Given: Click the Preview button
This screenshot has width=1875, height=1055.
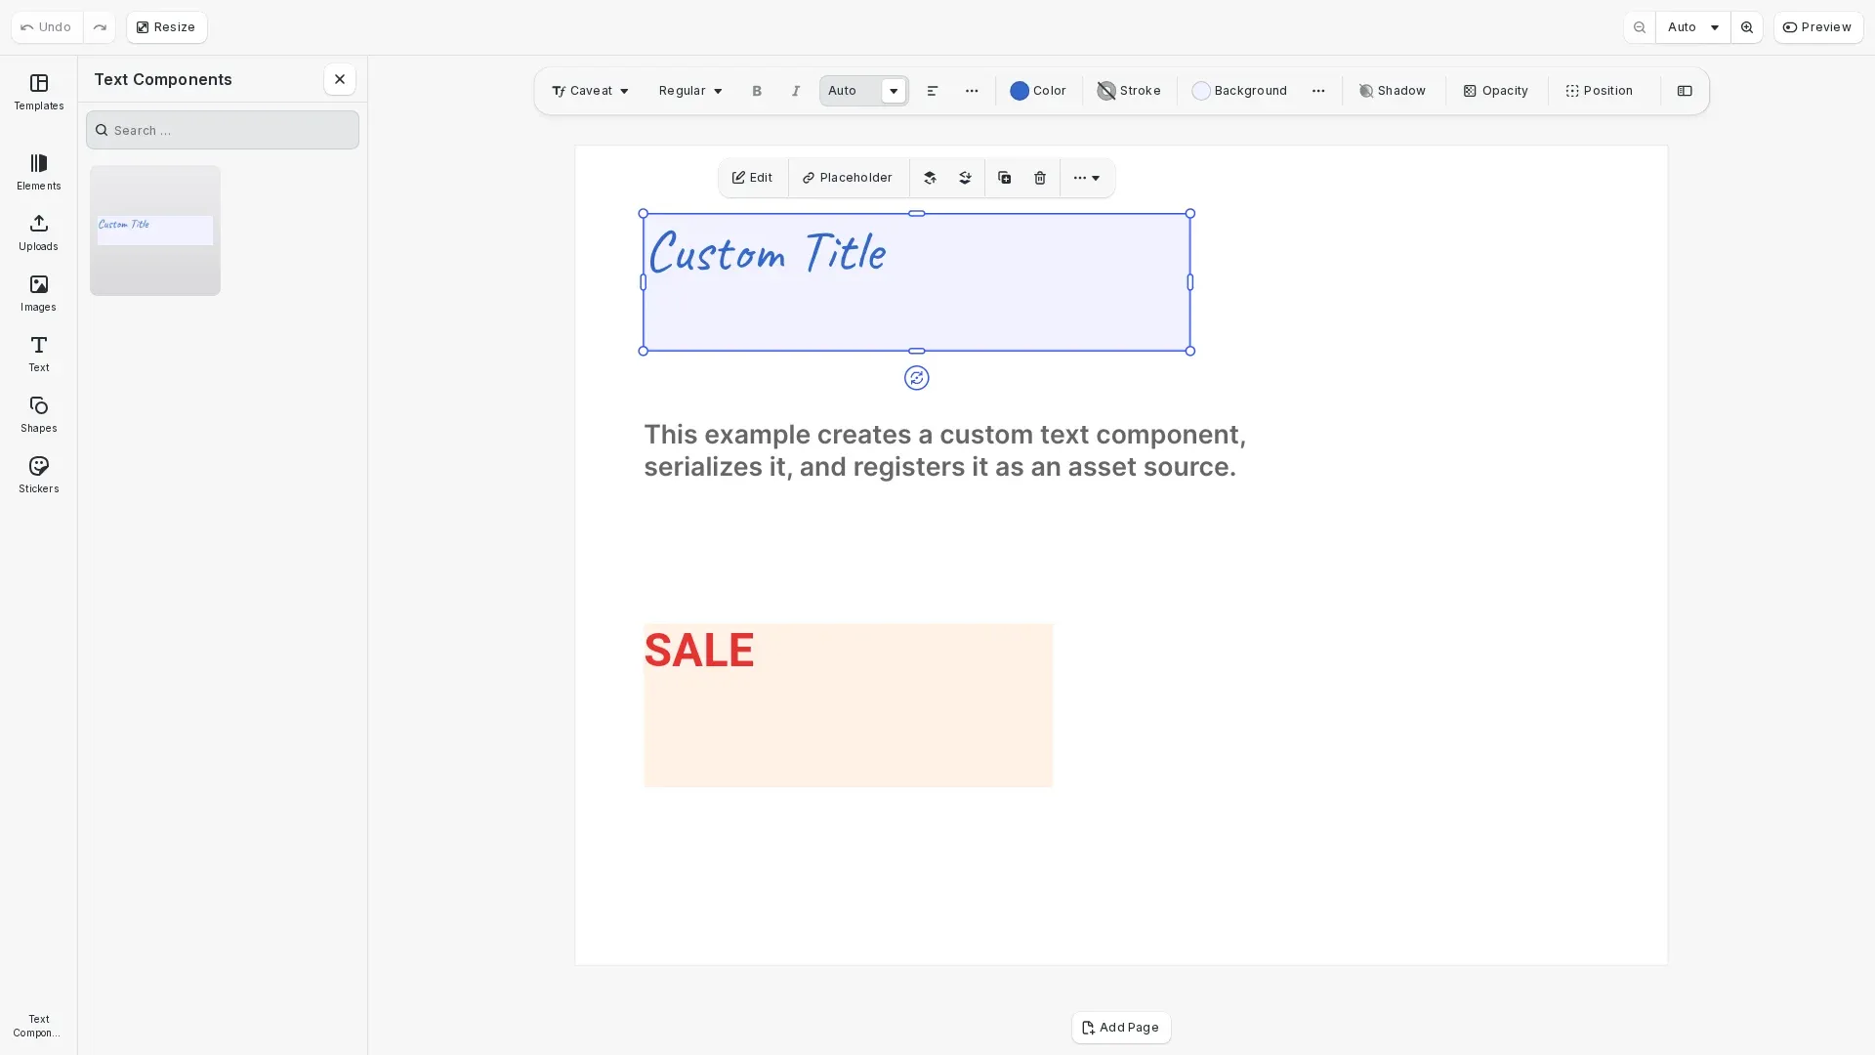Looking at the screenshot, I should click(x=1818, y=26).
